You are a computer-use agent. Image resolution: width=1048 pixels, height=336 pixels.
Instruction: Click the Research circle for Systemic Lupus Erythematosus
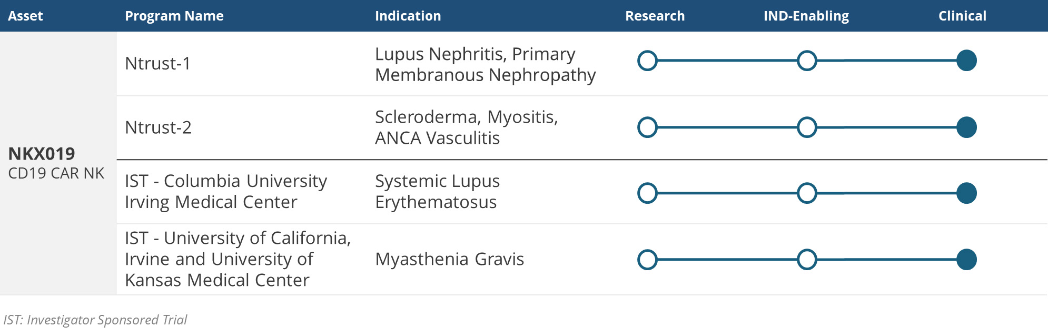click(647, 193)
